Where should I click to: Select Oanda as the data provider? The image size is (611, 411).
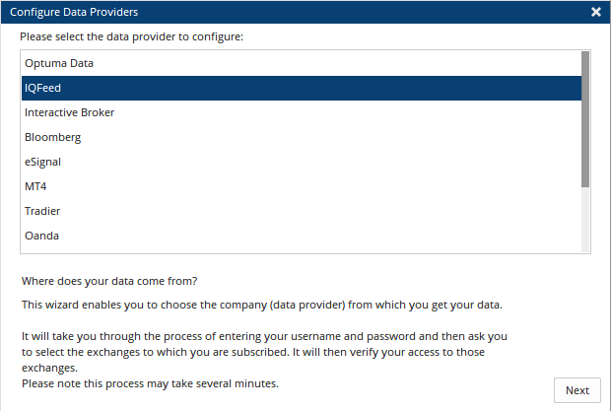click(x=302, y=236)
